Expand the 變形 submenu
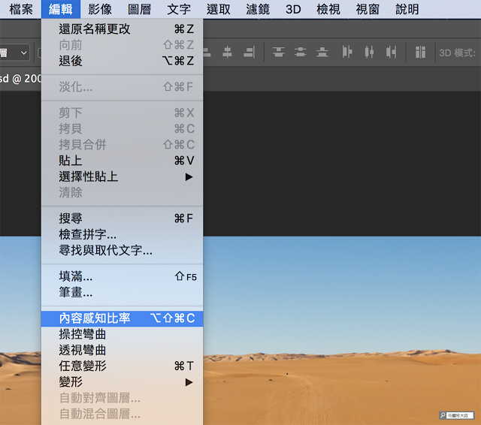 click(189, 382)
